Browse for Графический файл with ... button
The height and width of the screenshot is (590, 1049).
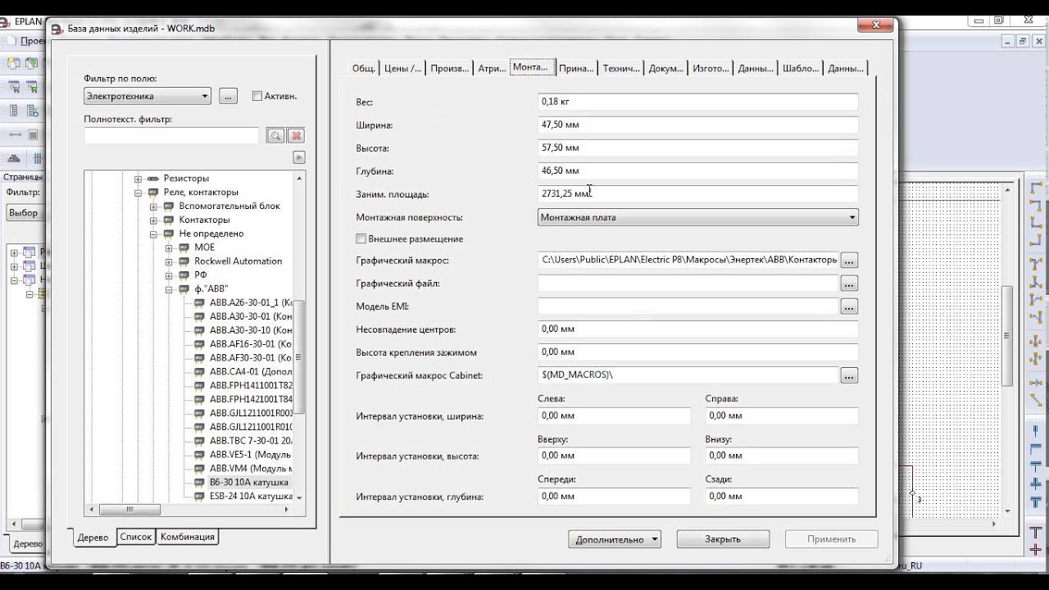coord(849,284)
